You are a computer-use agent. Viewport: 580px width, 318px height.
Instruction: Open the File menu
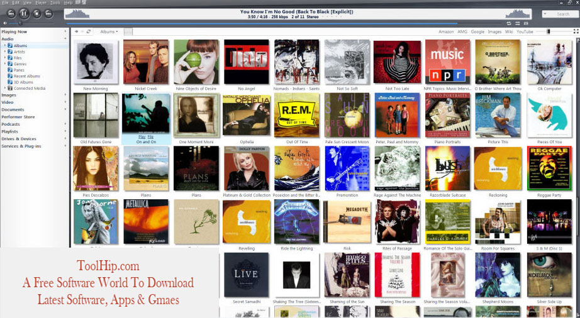tap(5, 3)
